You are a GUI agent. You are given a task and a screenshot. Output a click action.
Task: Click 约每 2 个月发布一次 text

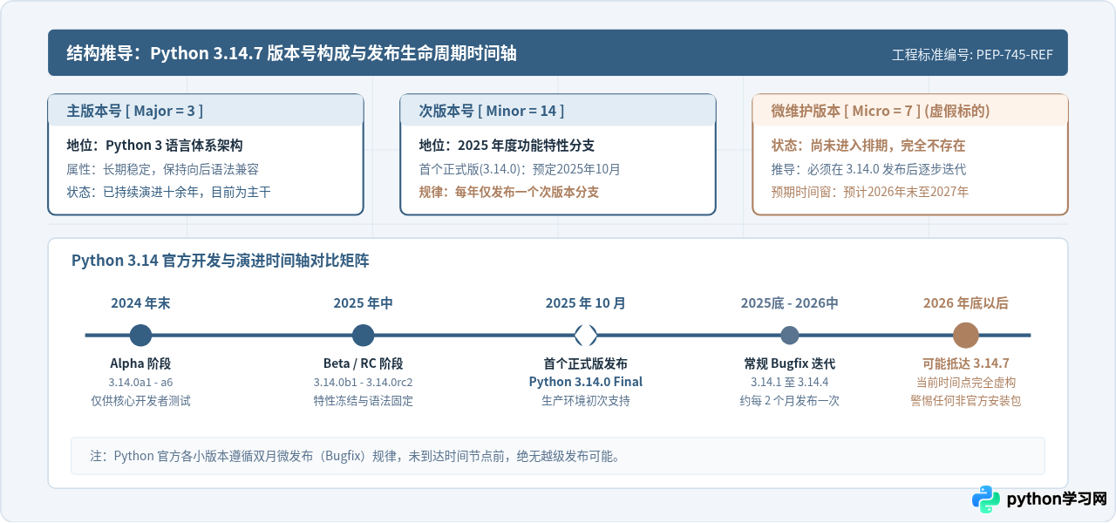click(x=789, y=401)
